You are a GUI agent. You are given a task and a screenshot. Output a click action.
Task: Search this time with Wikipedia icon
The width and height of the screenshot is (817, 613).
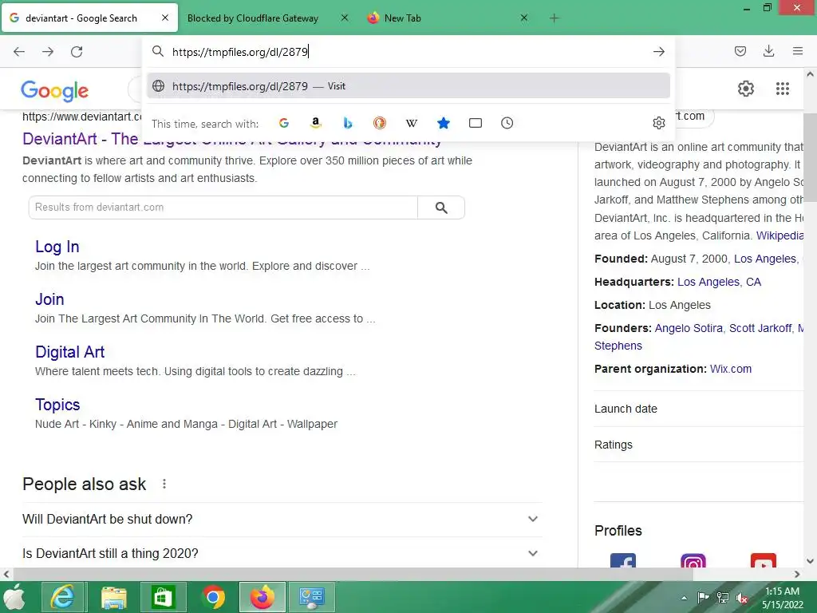(411, 123)
